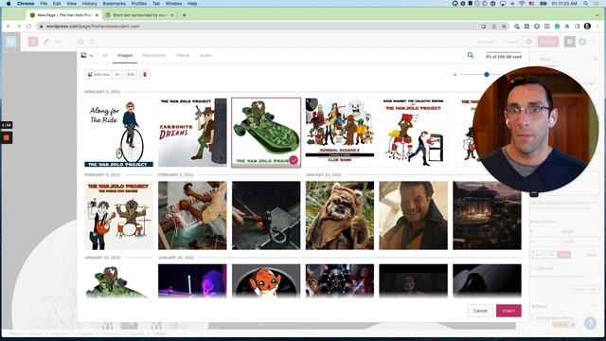Click the media library search magnifier icon

pyautogui.click(x=471, y=55)
